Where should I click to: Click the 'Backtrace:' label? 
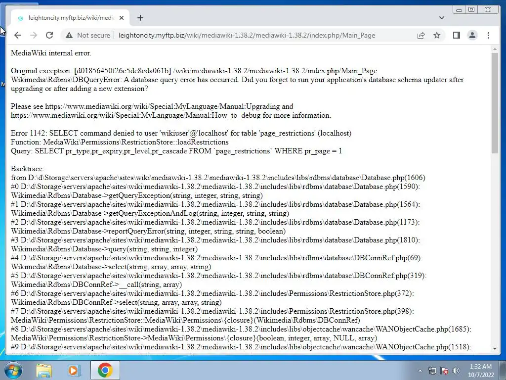tap(28, 169)
